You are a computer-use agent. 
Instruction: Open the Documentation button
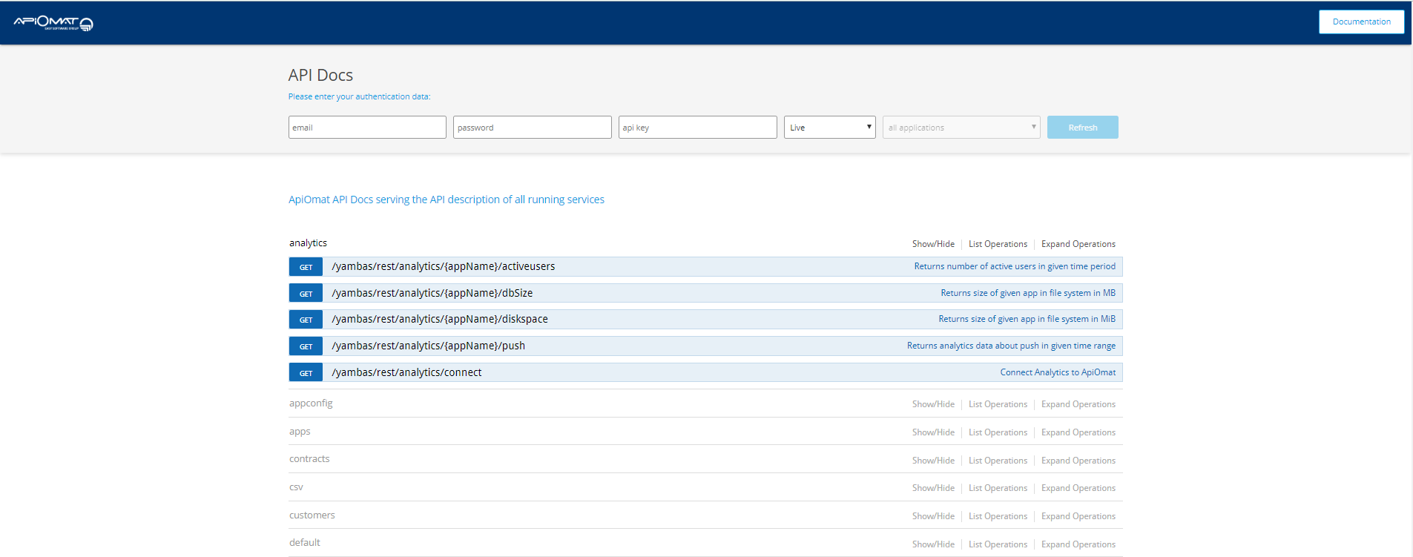1361,22
